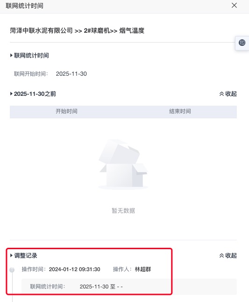The height and width of the screenshot is (302, 249).
Task: Click the 结束时间 column header
Action: point(180,111)
